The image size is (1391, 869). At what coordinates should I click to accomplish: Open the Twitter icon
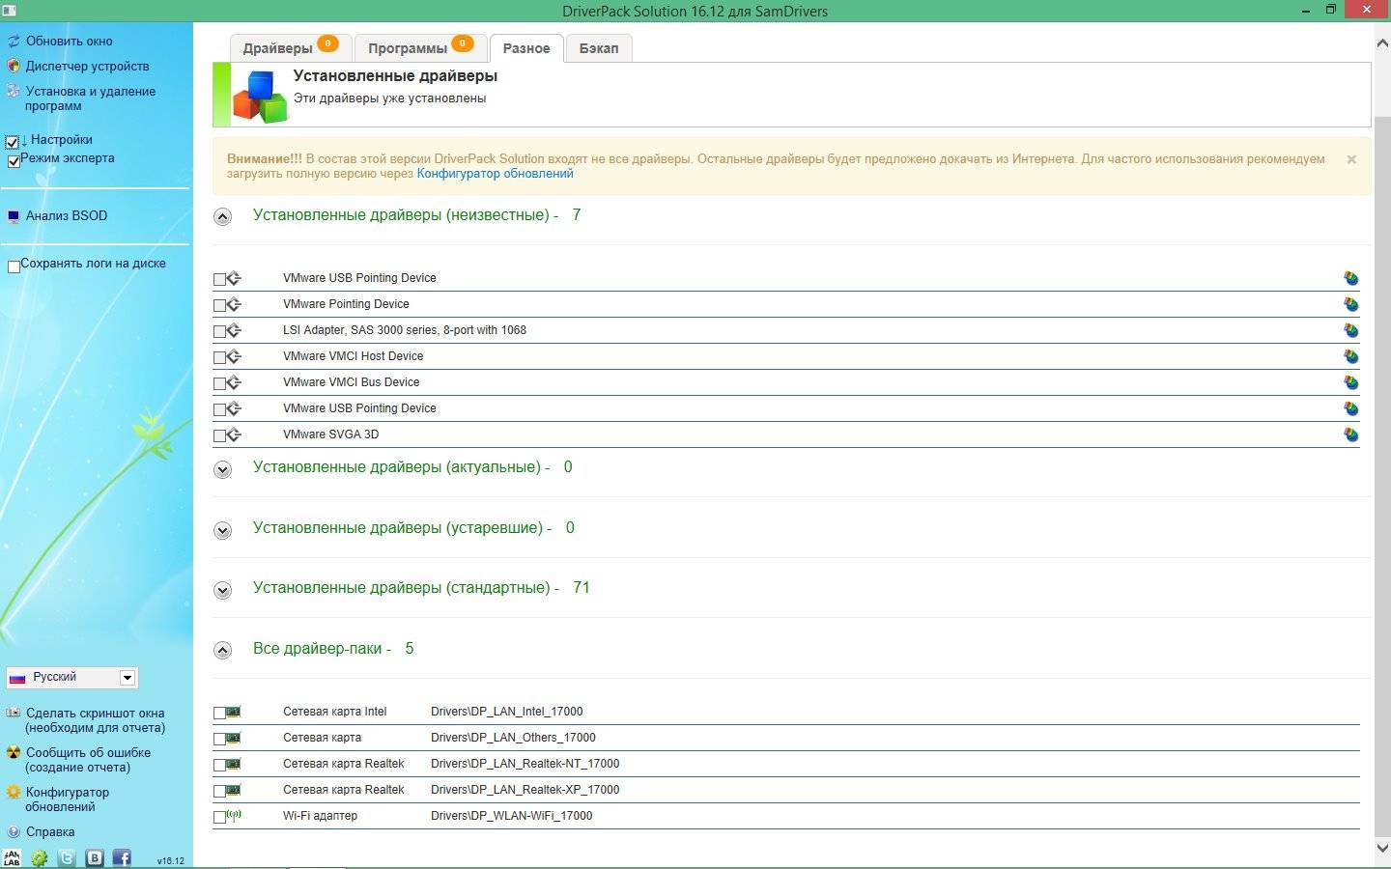pos(67,857)
